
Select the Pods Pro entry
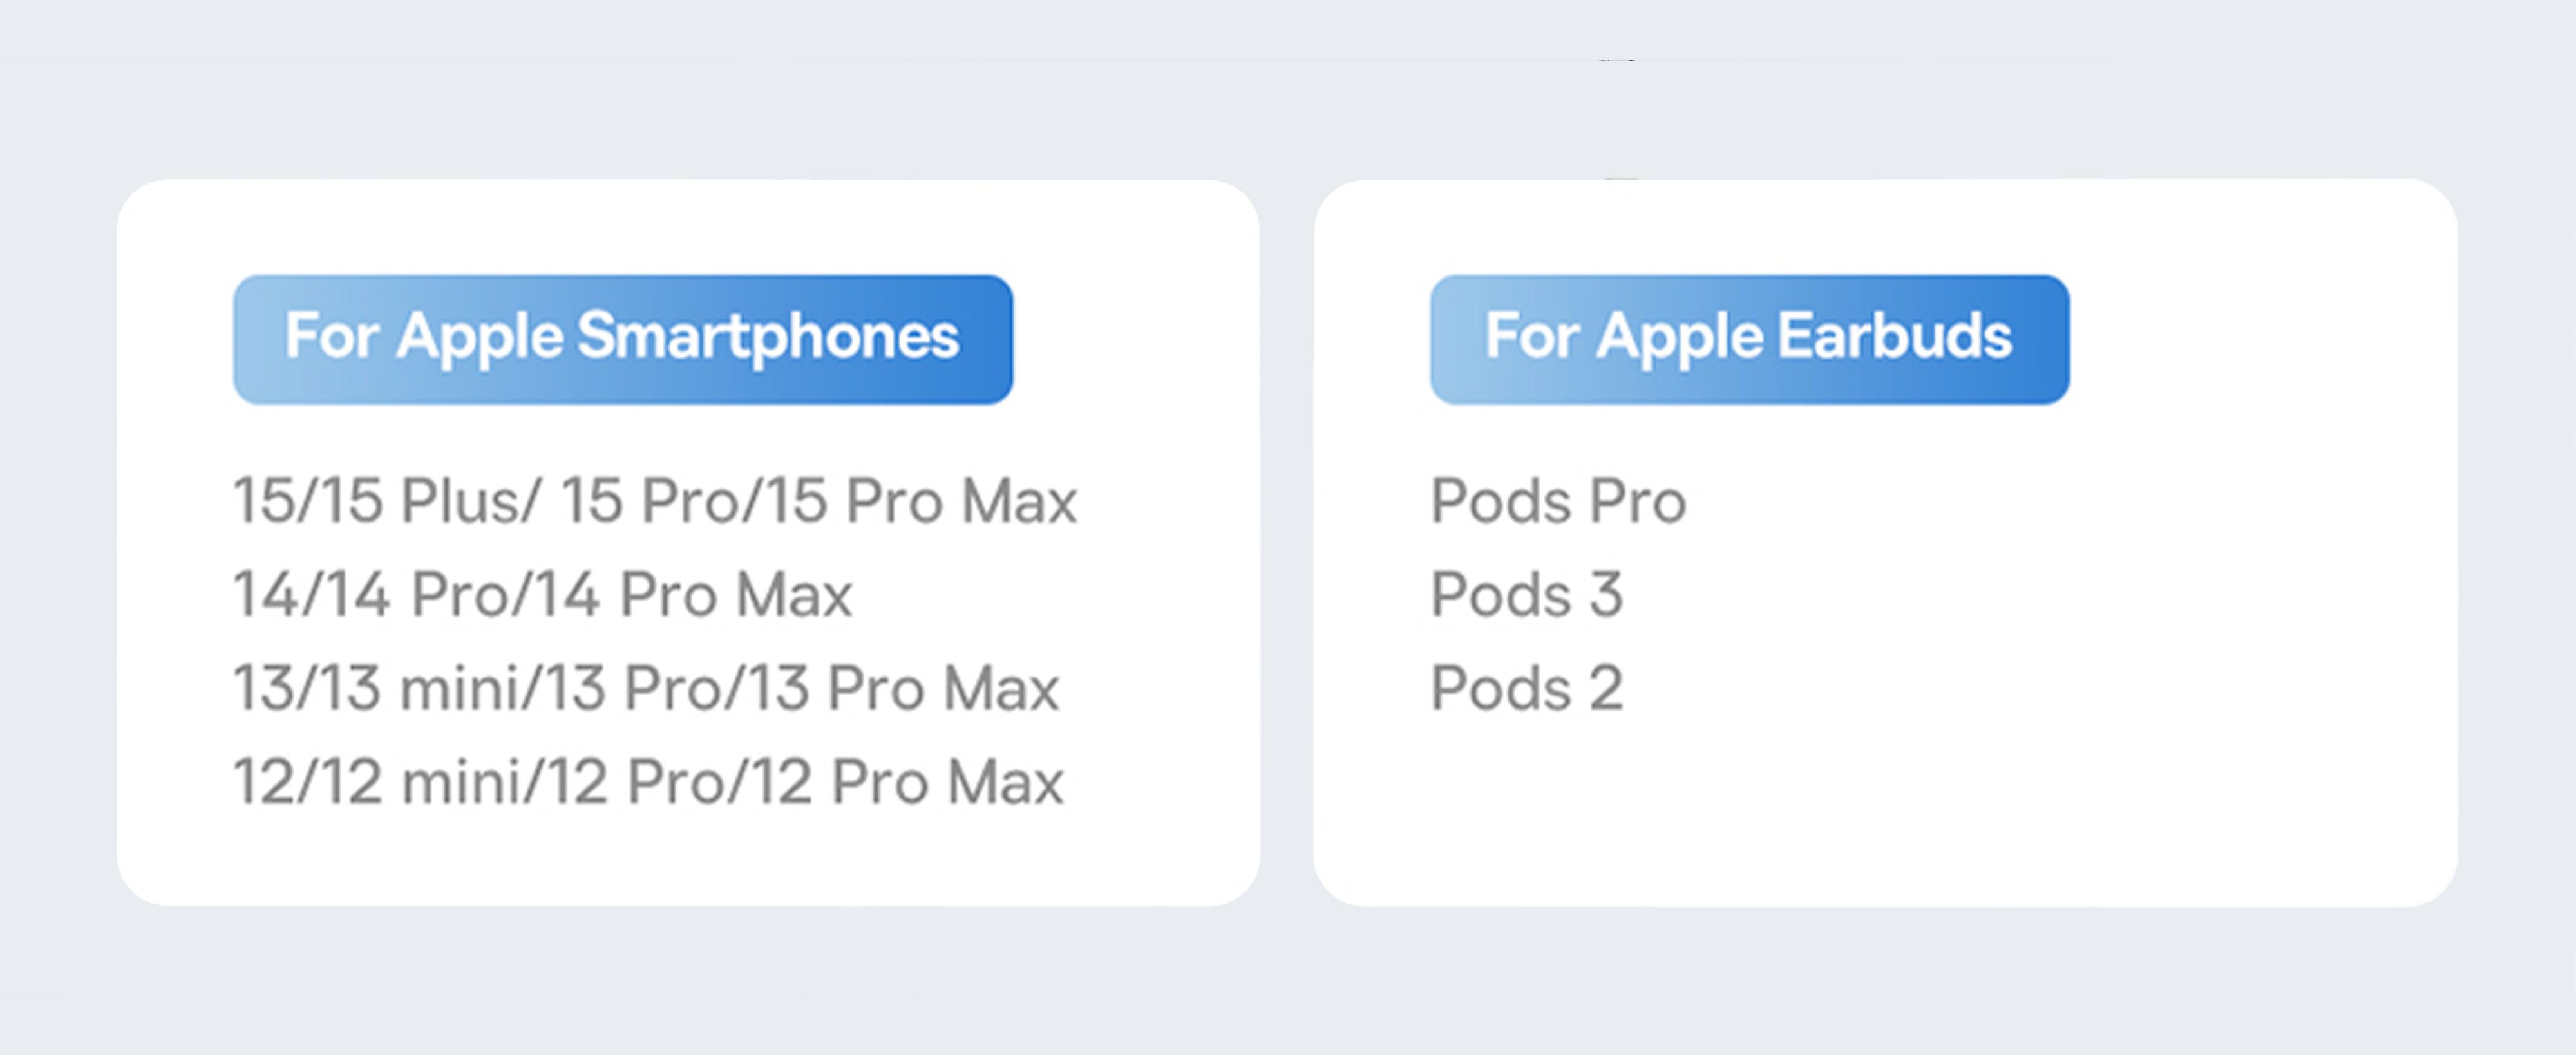point(1558,499)
